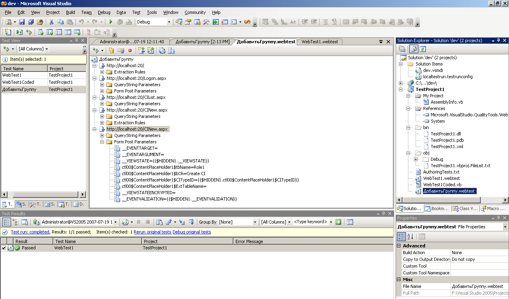This screenshot has height=299, width=509.
Task: Uncheck the WebTest1 result row checkbox
Action: [x=4, y=248]
